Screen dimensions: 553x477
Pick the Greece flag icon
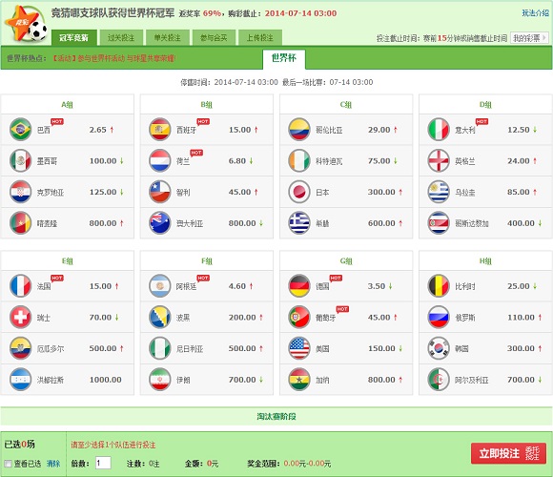tap(299, 223)
